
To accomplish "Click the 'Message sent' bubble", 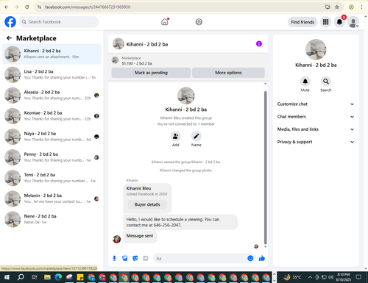I will pos(140,236).
